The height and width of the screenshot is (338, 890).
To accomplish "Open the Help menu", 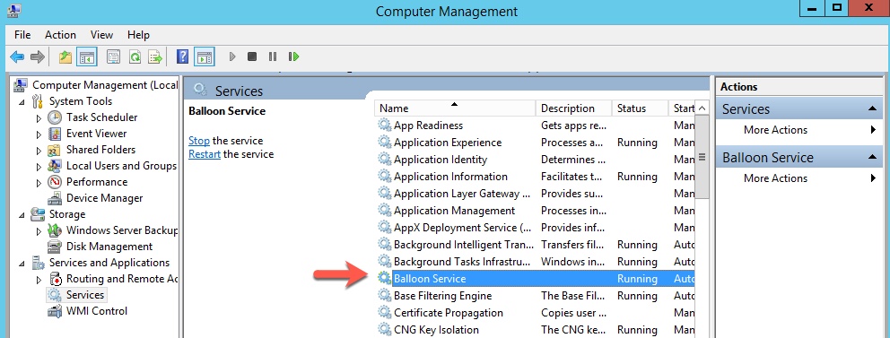I will (138, 35).
